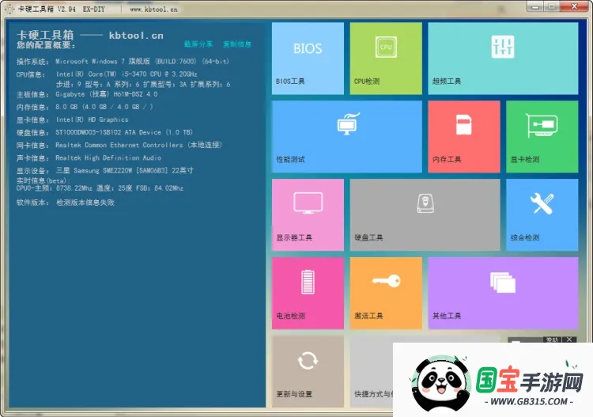Viewport: 593px width, 417px height.
Task: Select the 操作系统 Microsoft Windows 7 row
Action: pos(123,61)
